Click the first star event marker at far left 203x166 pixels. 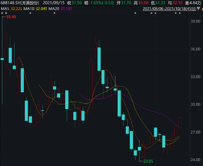(x=2, y=13)
